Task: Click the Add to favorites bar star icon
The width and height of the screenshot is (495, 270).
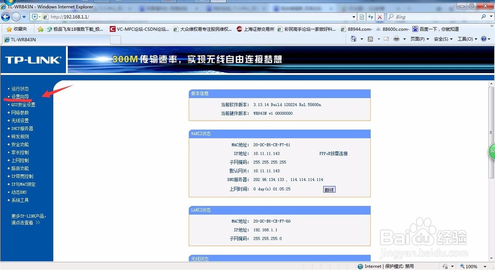Action: point(41,29)
